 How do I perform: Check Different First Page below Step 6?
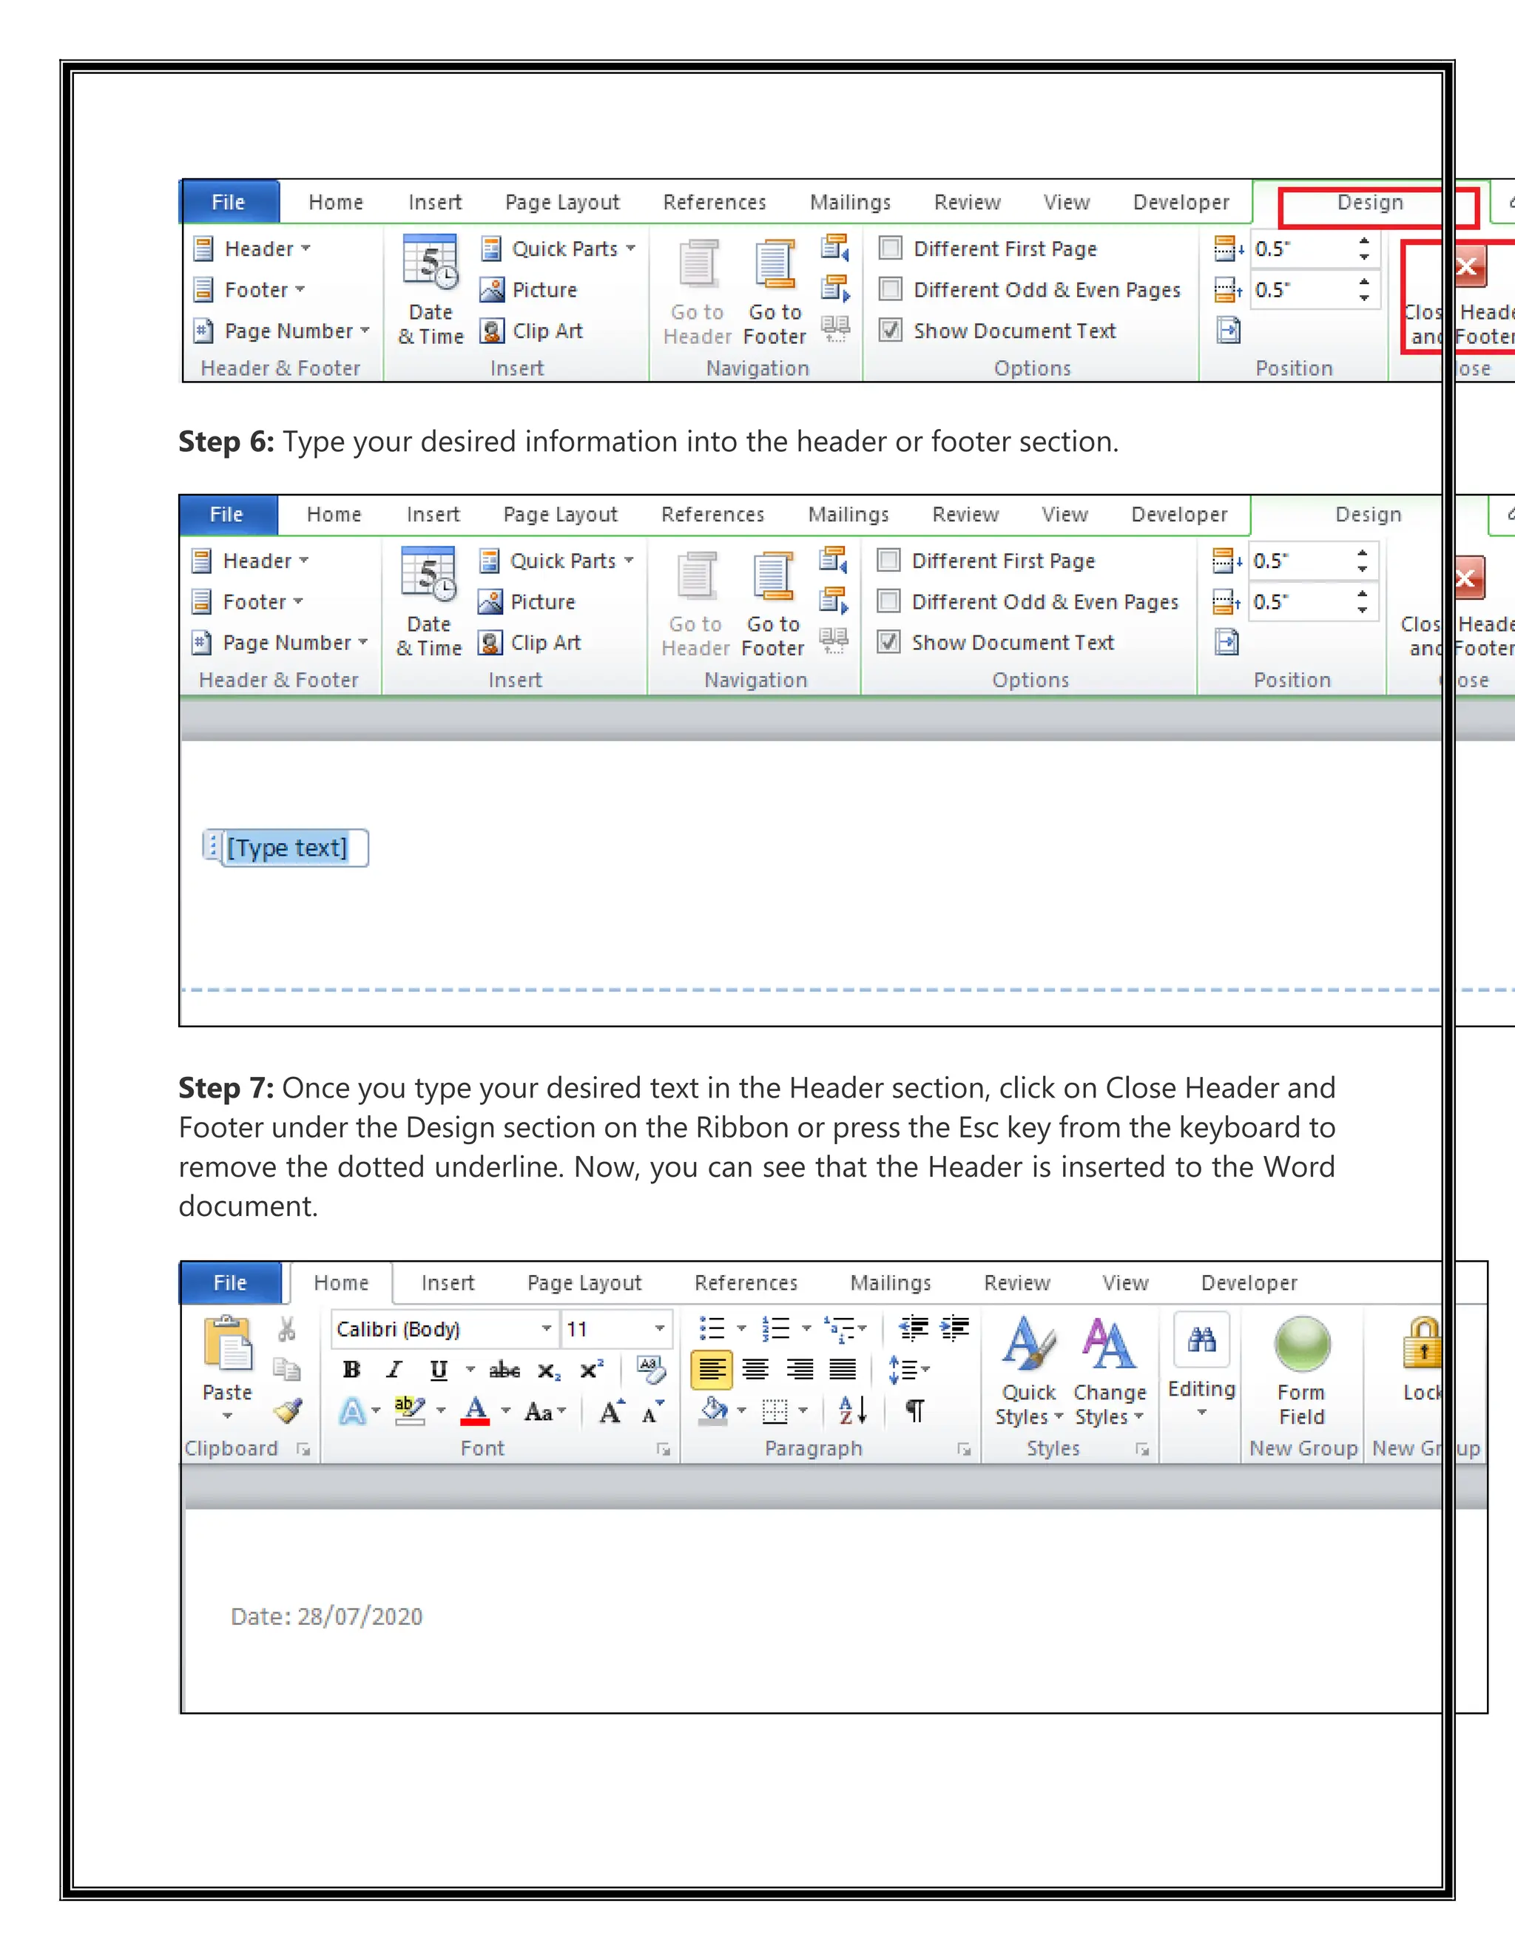tap(888, 560)
